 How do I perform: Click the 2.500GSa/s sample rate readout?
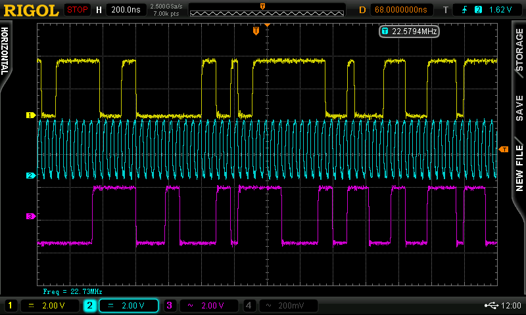[166, 7]
